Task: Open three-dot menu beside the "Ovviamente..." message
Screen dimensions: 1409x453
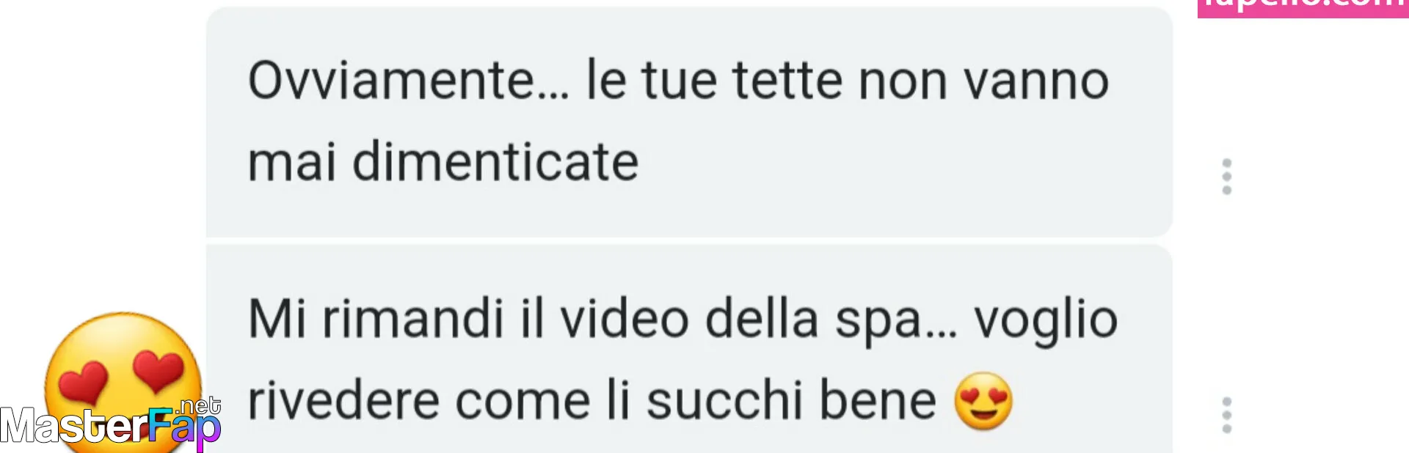Action: point(1226,177)
